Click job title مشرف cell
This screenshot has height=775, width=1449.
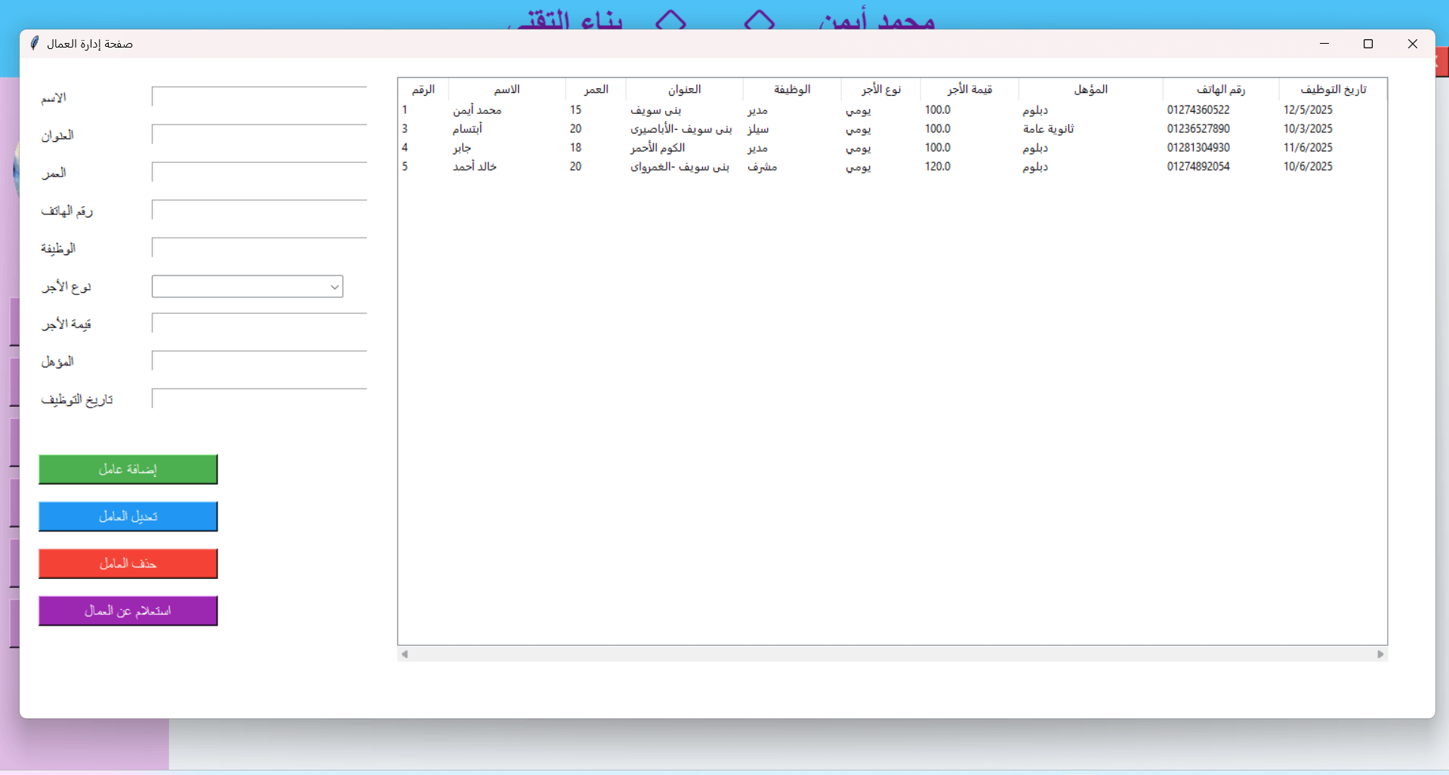(762, 167)
